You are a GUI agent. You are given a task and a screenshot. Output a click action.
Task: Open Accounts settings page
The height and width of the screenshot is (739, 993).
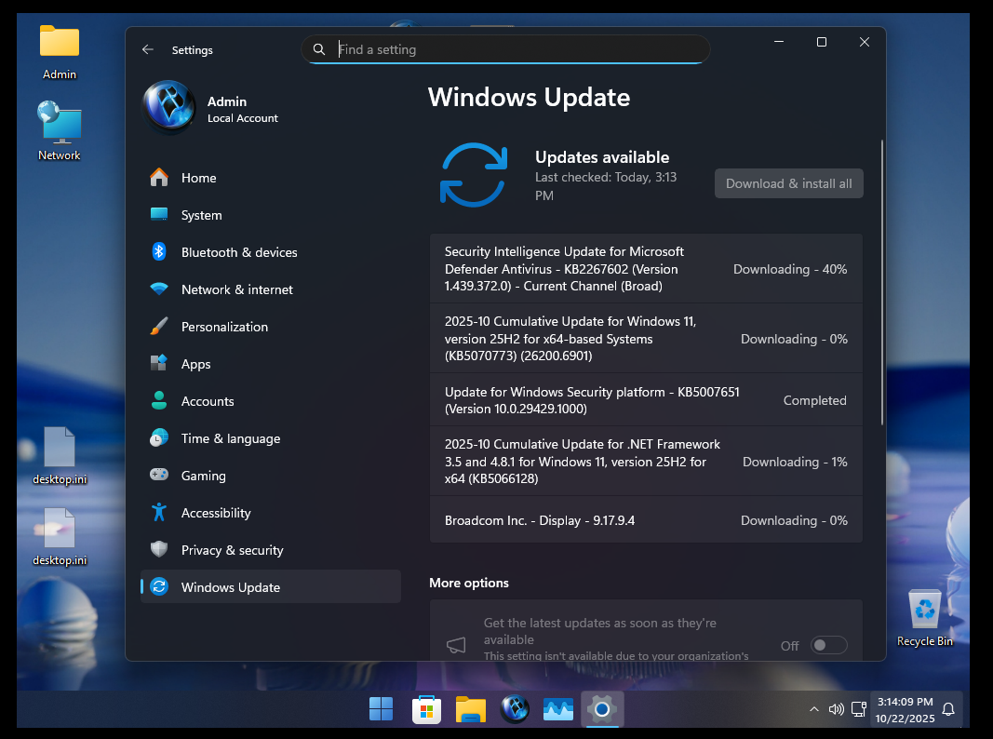(271, 401)
